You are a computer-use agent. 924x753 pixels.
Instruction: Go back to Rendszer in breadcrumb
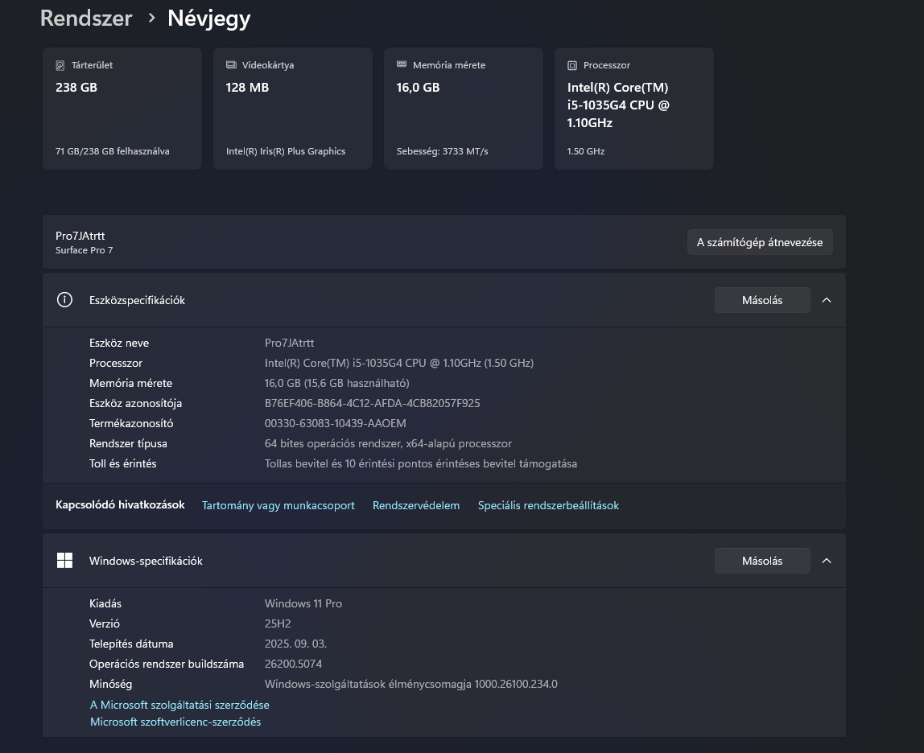click(x=86, y=19)
